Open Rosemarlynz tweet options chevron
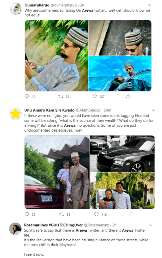Image resolution: width=162 pixels, height=258 pixels. [151, 225]
